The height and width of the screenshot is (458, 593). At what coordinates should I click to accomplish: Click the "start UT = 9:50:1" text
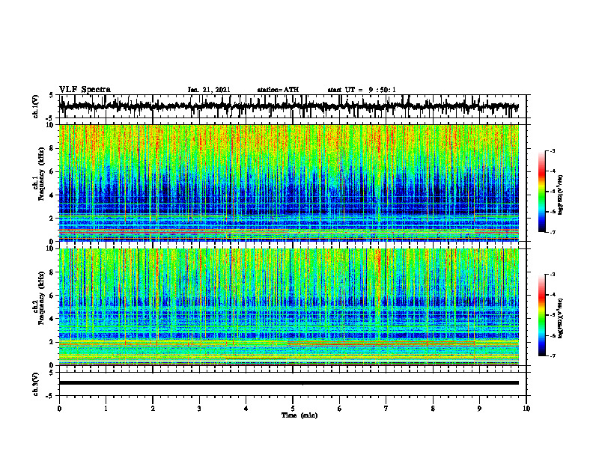click(362, 90)
